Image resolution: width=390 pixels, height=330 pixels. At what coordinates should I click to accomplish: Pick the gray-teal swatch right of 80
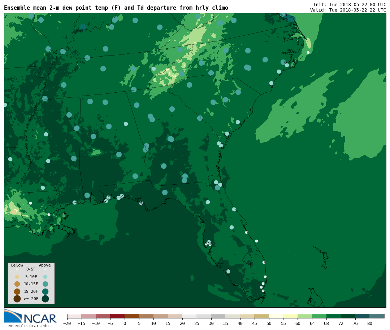(x=377, y=316)
